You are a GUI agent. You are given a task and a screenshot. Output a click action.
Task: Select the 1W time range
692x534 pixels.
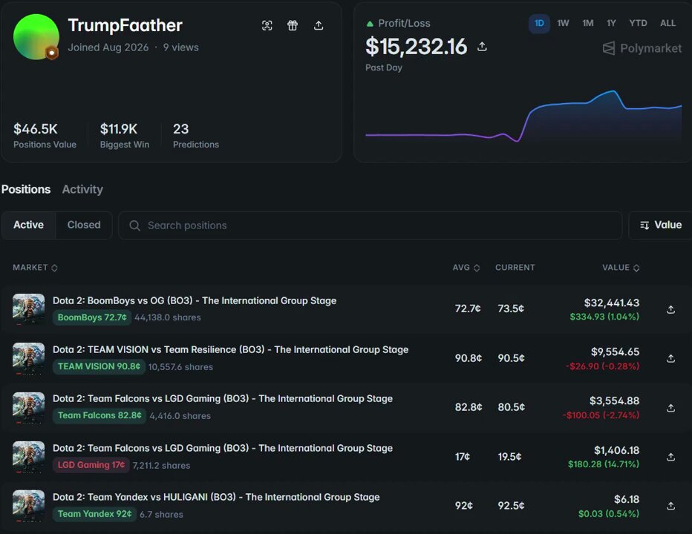(563, 24)
